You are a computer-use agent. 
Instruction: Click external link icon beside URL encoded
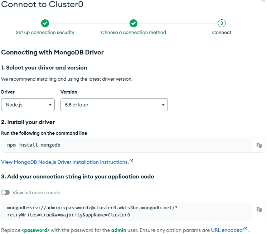pos(245,229)
